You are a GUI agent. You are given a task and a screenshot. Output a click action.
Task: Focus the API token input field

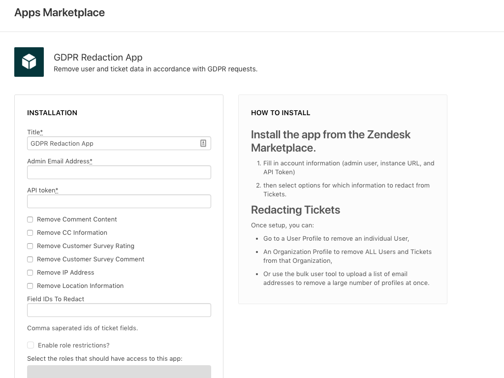(x=119, y=201)
